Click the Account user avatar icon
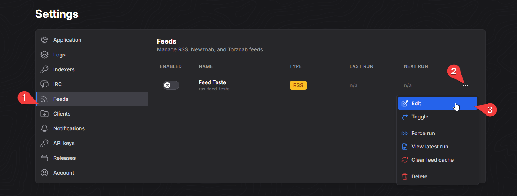Viewport: 517px width, 196px height. coord(44,173)
